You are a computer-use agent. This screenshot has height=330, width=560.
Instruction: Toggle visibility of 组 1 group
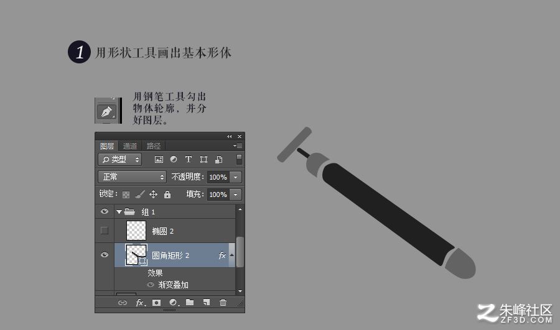105,211
